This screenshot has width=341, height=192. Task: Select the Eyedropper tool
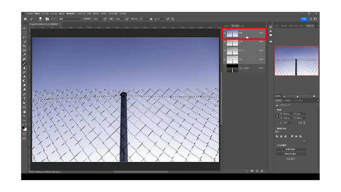24,55
